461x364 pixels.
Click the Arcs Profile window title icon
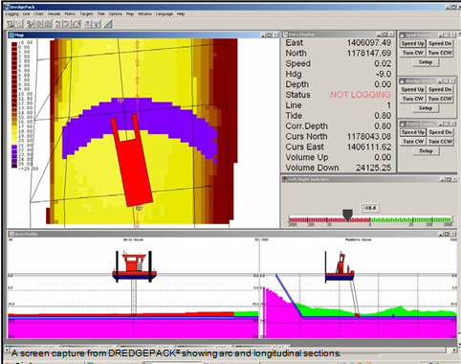11,234
